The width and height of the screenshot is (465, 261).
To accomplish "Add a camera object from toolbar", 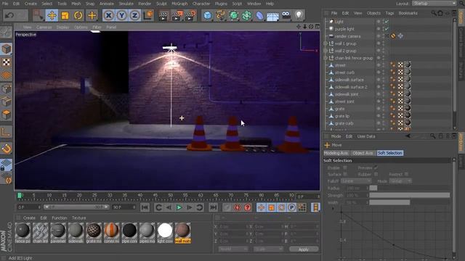I will pyautogui.click(x=286, y=15).
